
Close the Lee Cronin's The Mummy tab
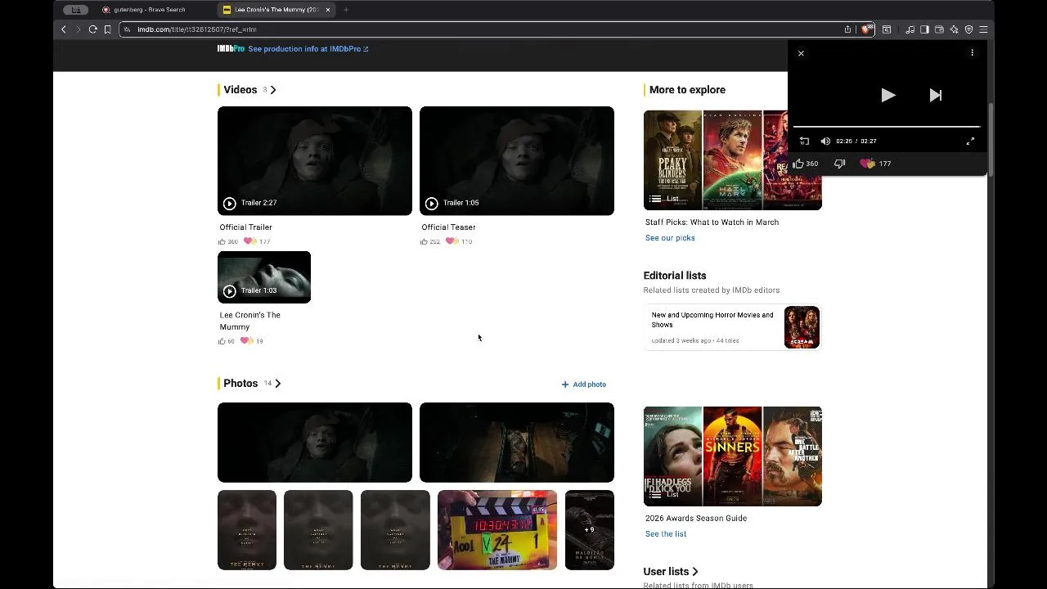tap(328, 10)
